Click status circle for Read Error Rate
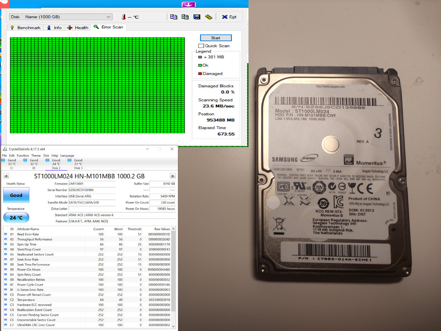The width and height of the screenshot is (441, 331). pyautogui.click(x=6, y=234)
